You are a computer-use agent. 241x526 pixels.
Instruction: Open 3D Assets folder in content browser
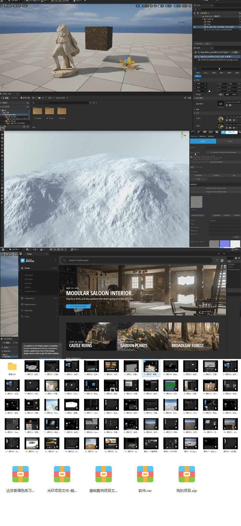click(37, 111)
